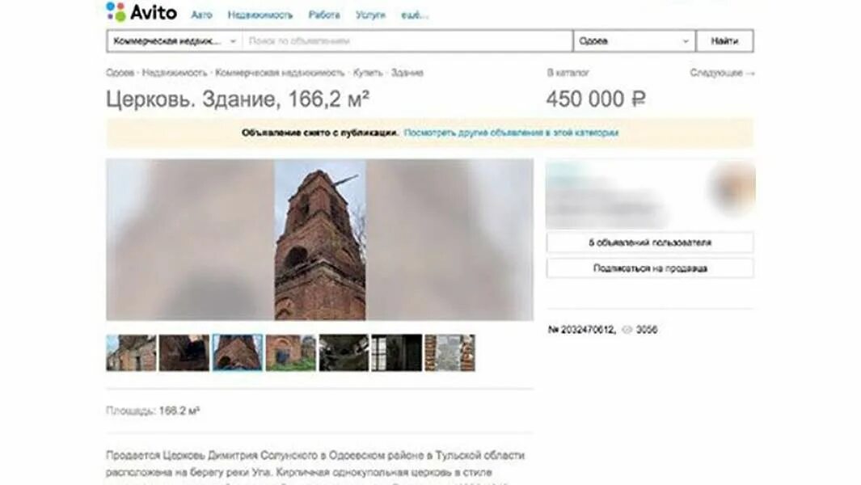Click the Найти search button

pyautogui.click(x=725, y=41)
